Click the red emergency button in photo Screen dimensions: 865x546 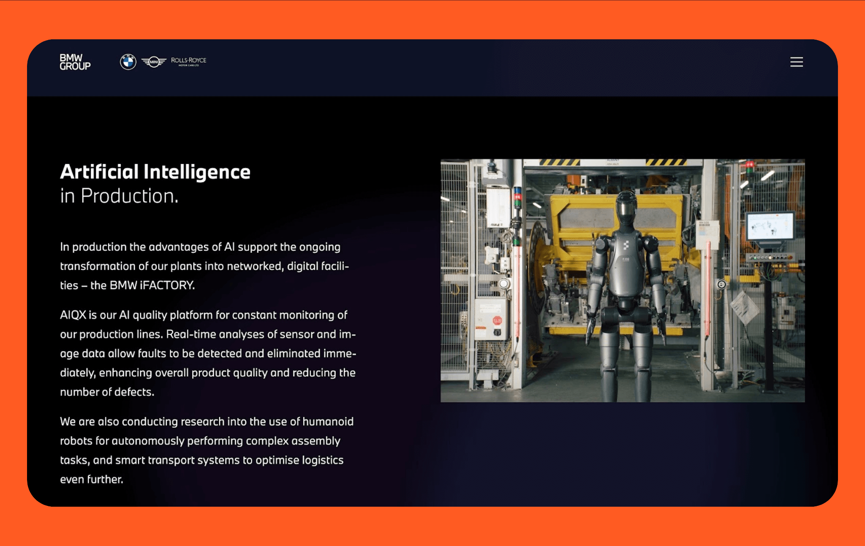(497, 321)
